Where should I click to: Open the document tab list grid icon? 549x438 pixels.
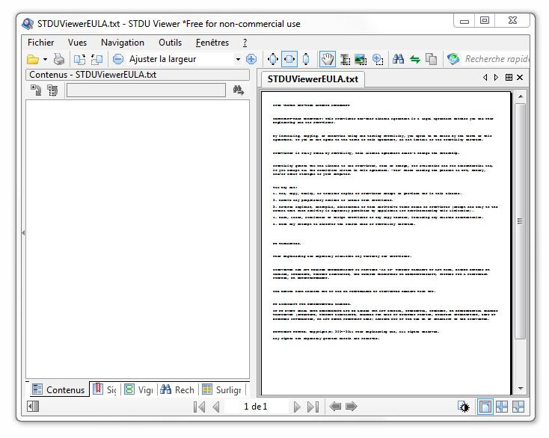tap(509, 78)
